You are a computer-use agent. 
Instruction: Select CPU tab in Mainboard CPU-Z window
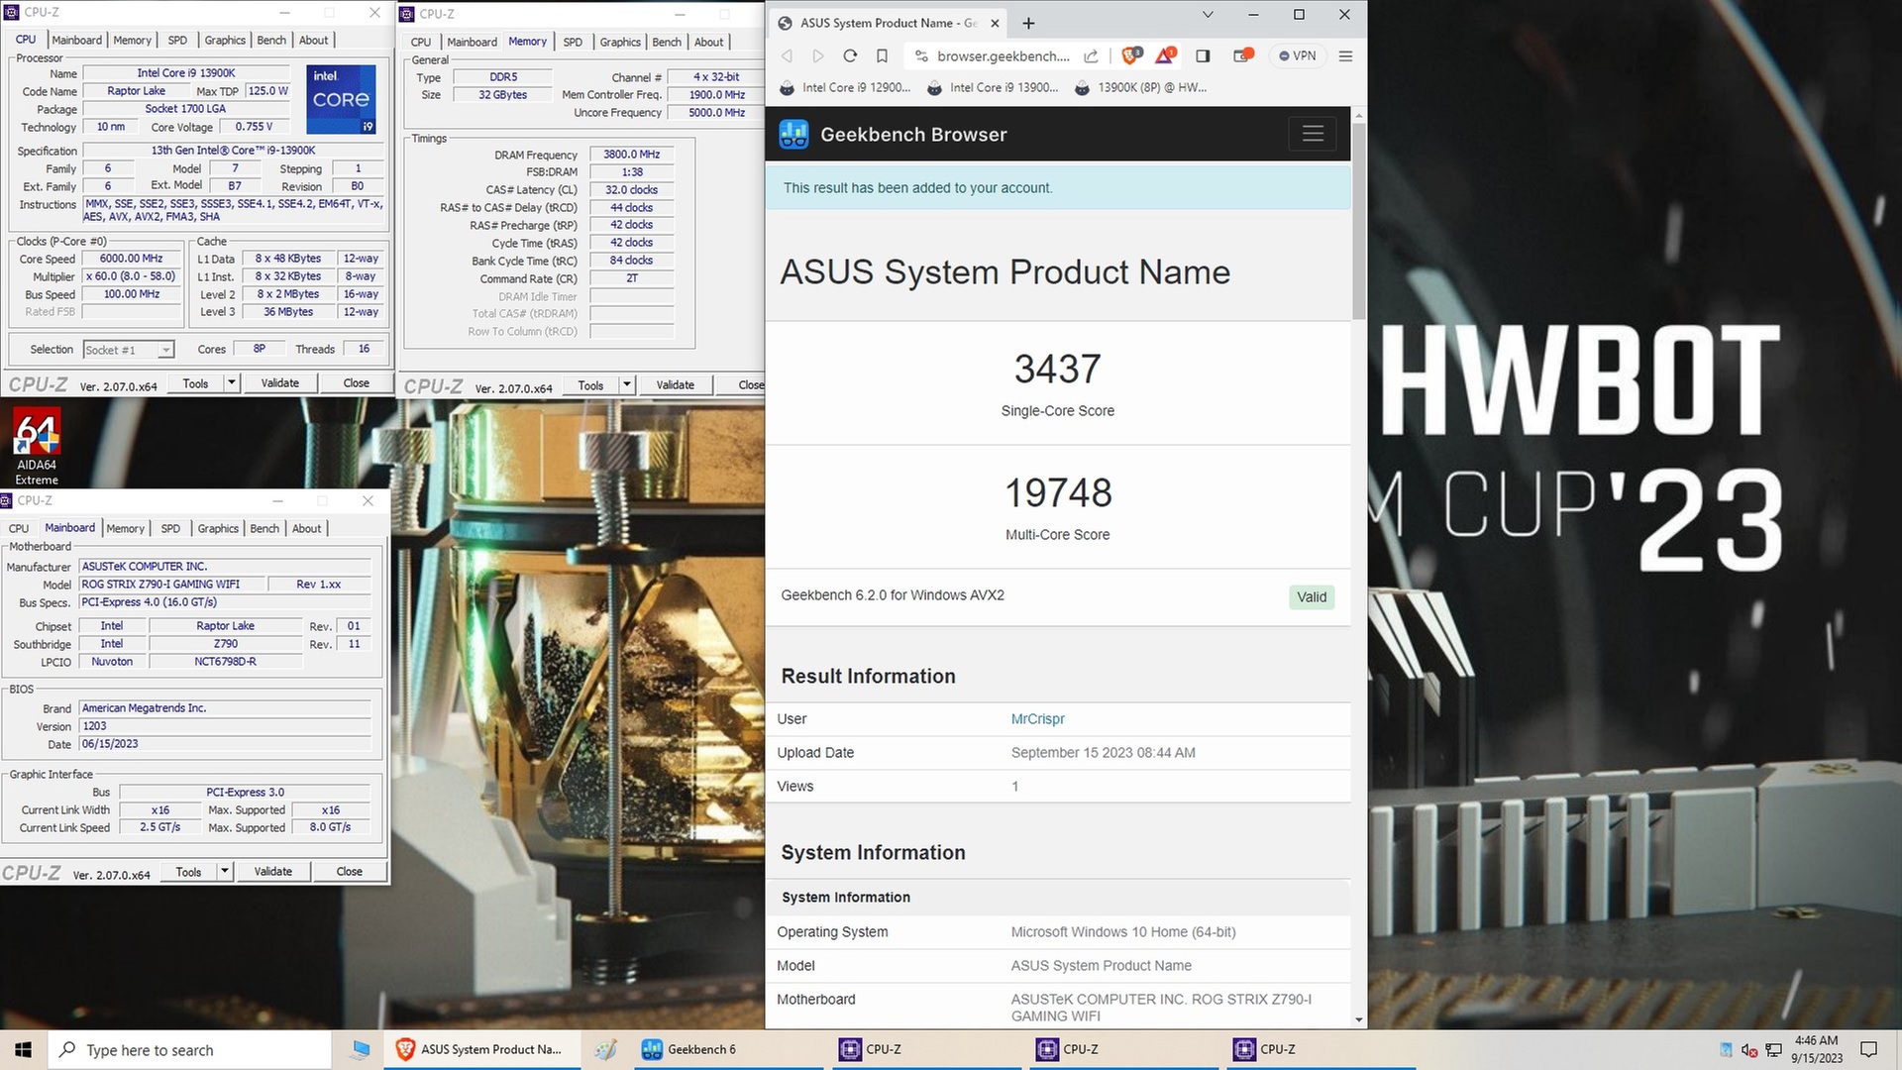tap(19, 528)
